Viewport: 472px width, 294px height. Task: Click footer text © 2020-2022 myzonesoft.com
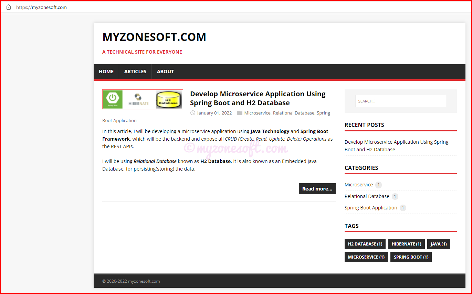[x=131, y=281]
